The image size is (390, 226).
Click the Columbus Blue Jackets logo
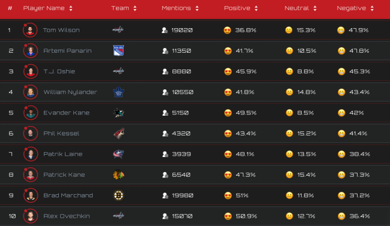click(118, 154)
